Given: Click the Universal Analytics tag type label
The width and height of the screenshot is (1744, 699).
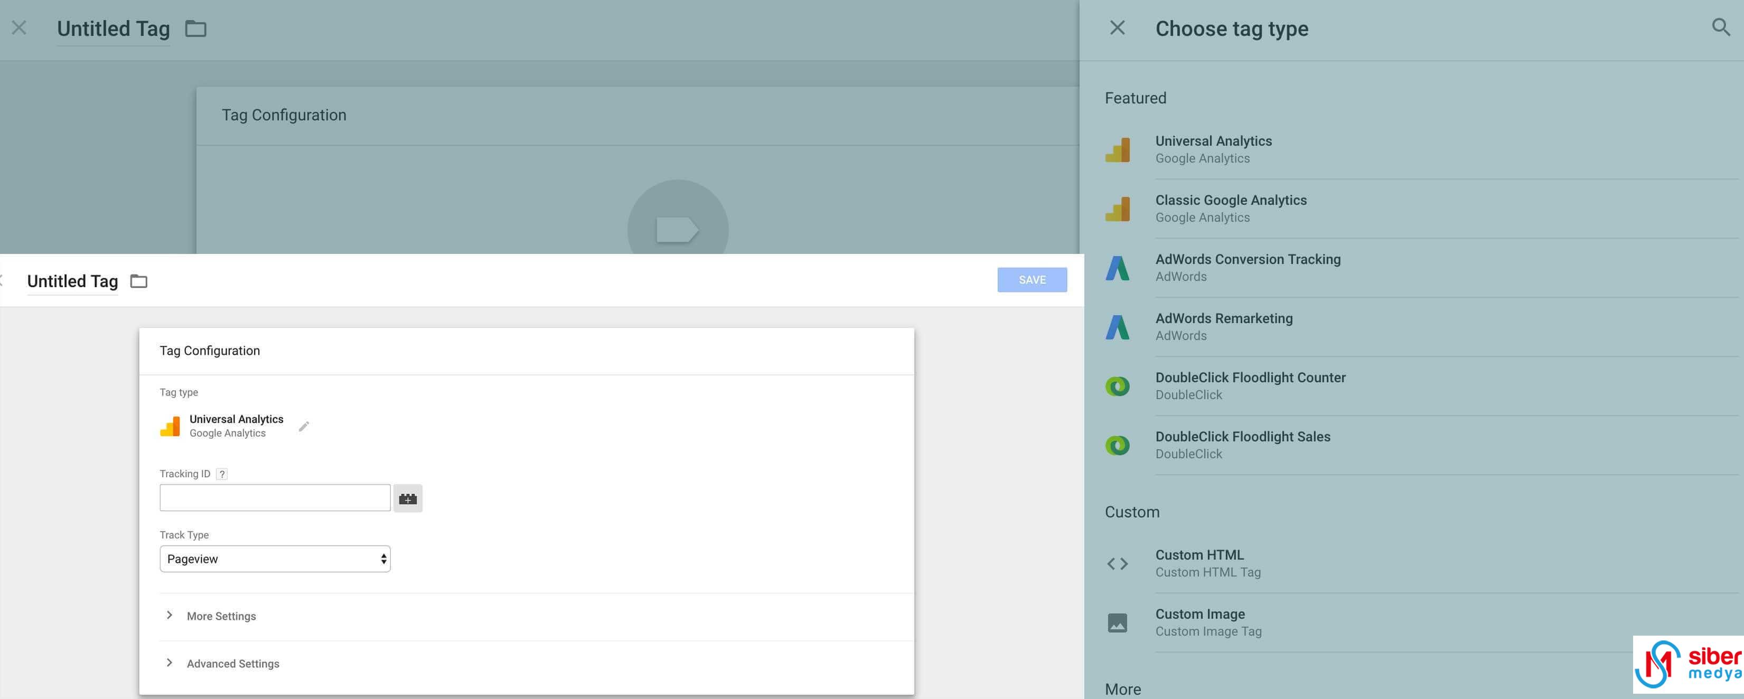Looking at the screenshot, I should [x=236, y=420].
